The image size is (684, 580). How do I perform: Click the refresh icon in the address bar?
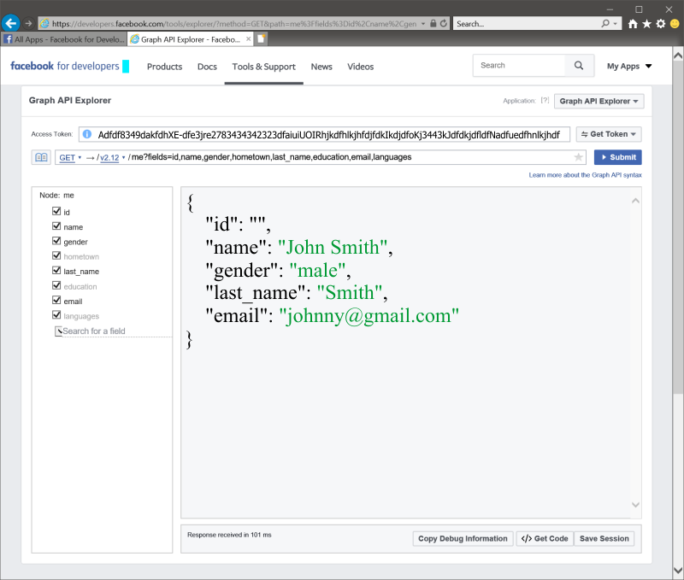coord(444,24)
